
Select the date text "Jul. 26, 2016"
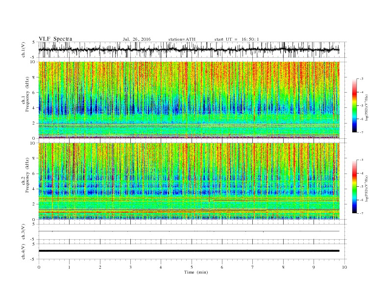pyautogui.click(x=137, y=39)
